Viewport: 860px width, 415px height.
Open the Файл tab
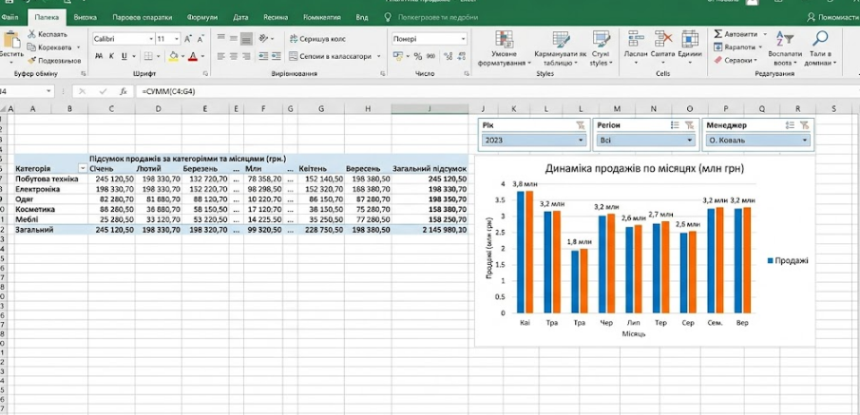(x=10, y=17)
